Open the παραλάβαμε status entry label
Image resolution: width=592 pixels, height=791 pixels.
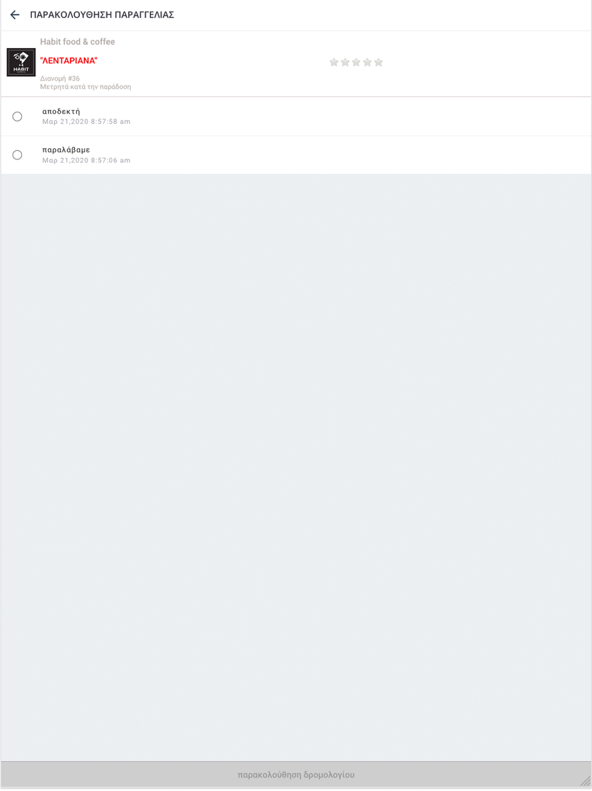click(66, 150)
